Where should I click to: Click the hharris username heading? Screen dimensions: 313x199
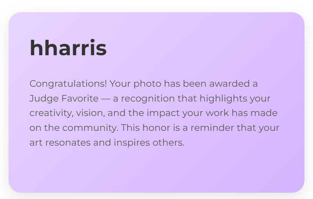point(68,48)
